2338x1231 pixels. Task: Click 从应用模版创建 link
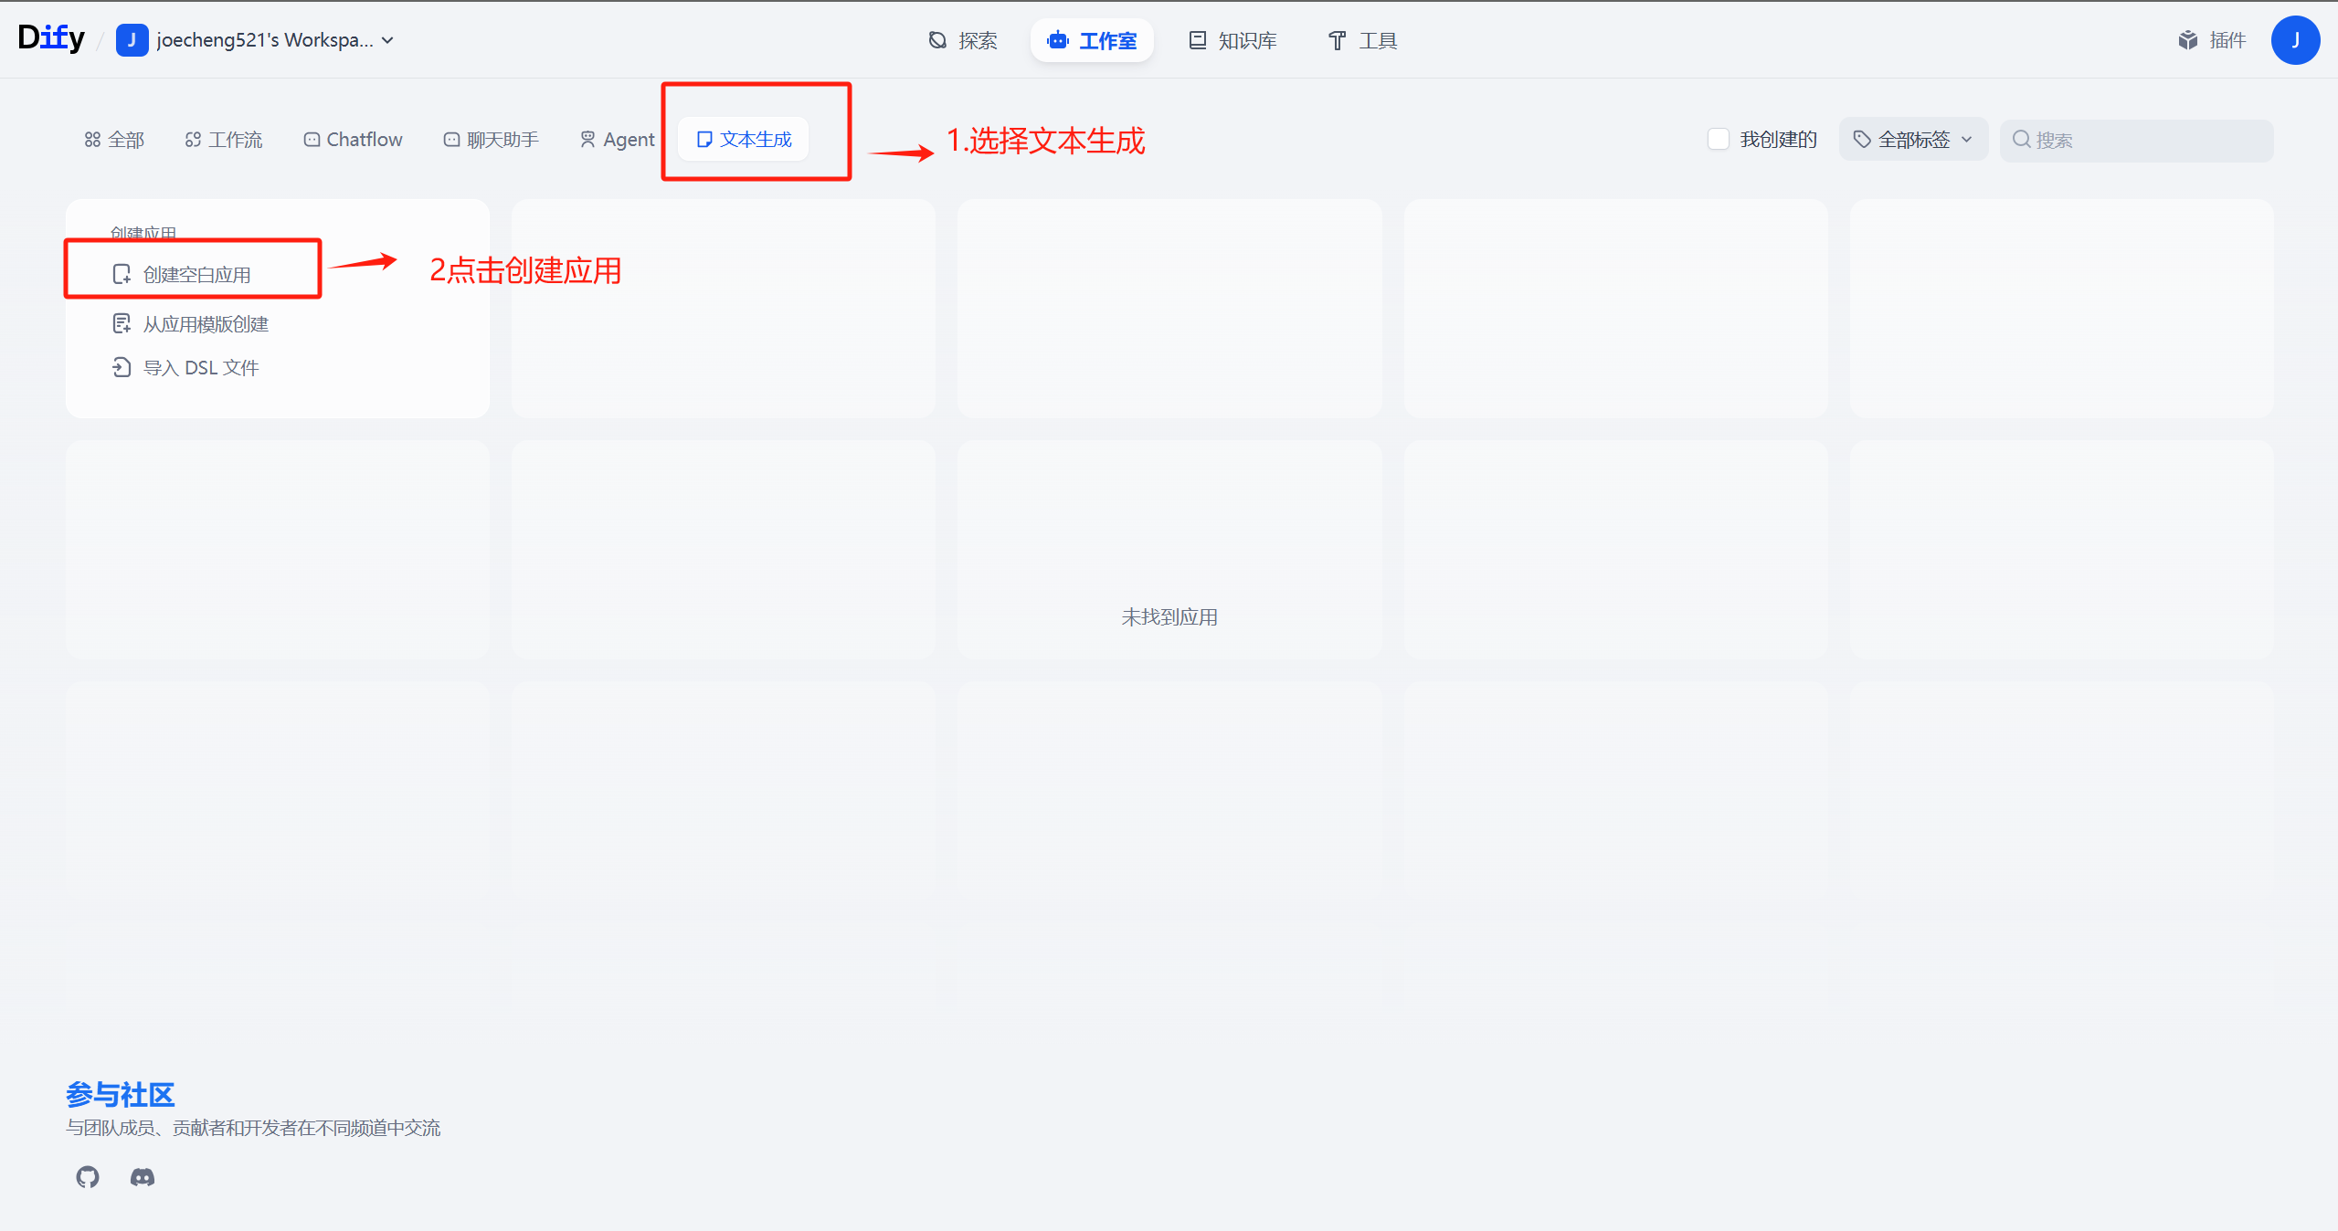pyautogui.click(x=206, y=324)
